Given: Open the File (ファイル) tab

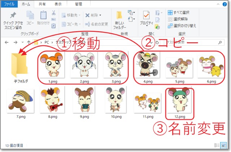Looking at the screenshot, I should 9,4.
